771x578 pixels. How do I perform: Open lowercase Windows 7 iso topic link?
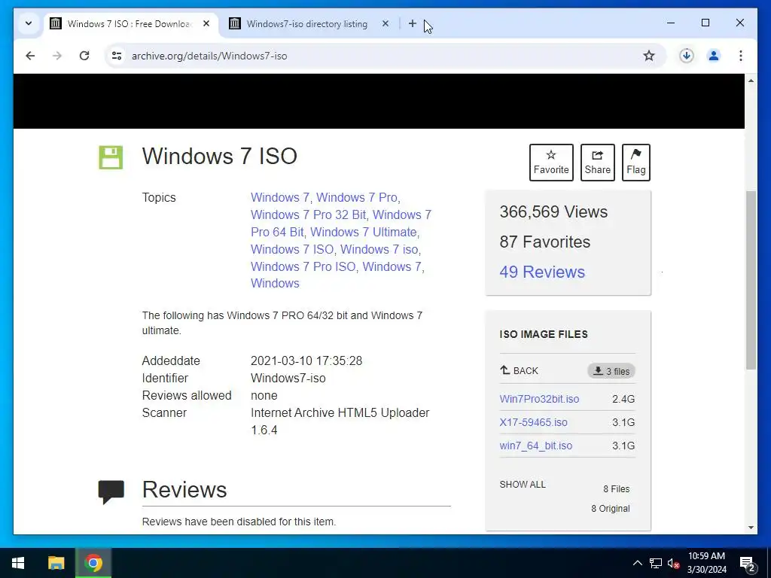pos(379,249)
